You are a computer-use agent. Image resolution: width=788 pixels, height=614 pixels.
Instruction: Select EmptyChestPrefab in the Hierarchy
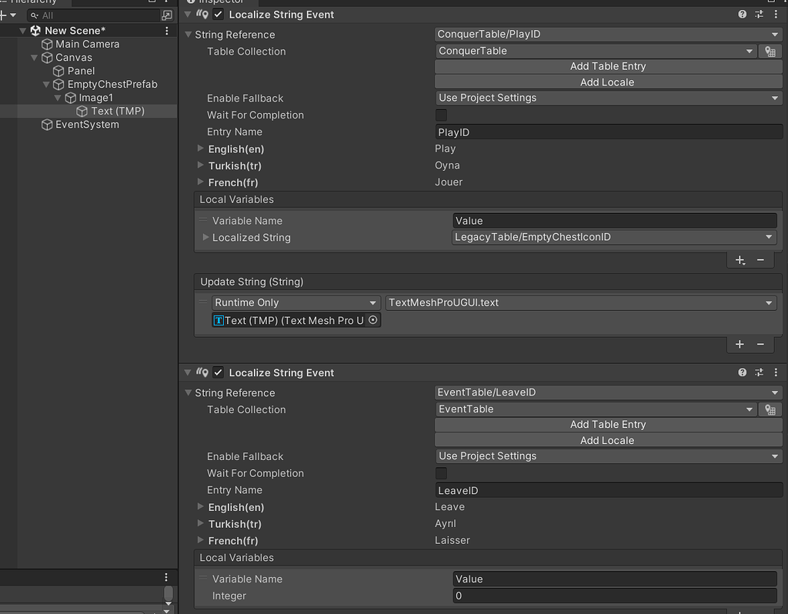pyautogui.click(x=112, y=85)
